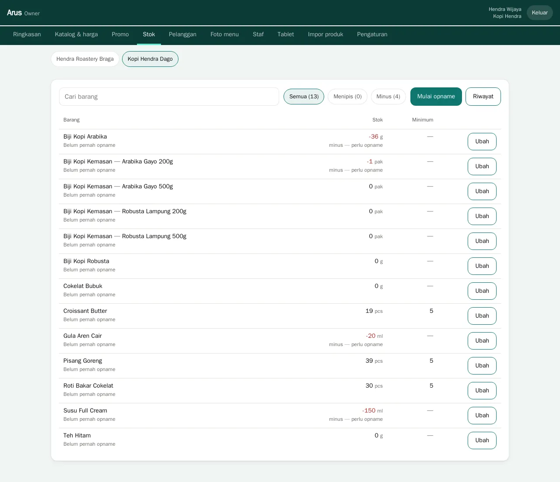Image resolution: width=560 pixels, height=482 pixels.
Task: Click the Cari barang search field
Action: [169, 97]
